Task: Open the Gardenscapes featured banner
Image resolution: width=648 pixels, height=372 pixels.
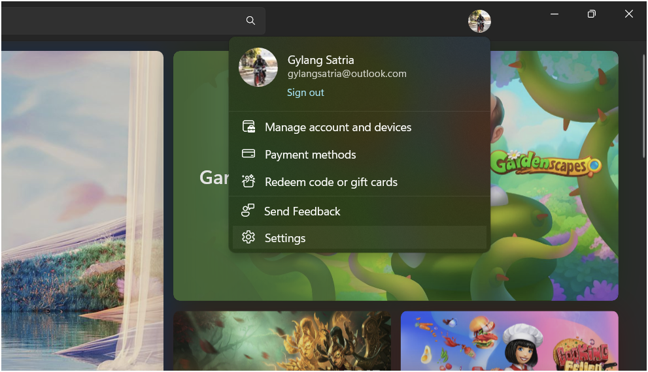Action: [x=396, y=176]
